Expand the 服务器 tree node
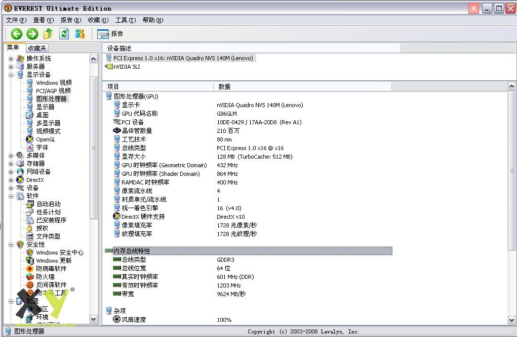Screen dimensions: 517x337 tap(11, 67)
